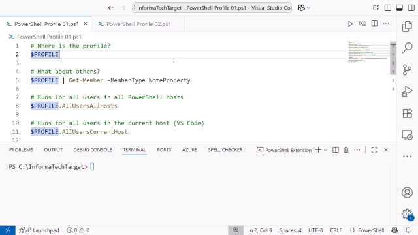Open the Search view icon

[407, 48]
